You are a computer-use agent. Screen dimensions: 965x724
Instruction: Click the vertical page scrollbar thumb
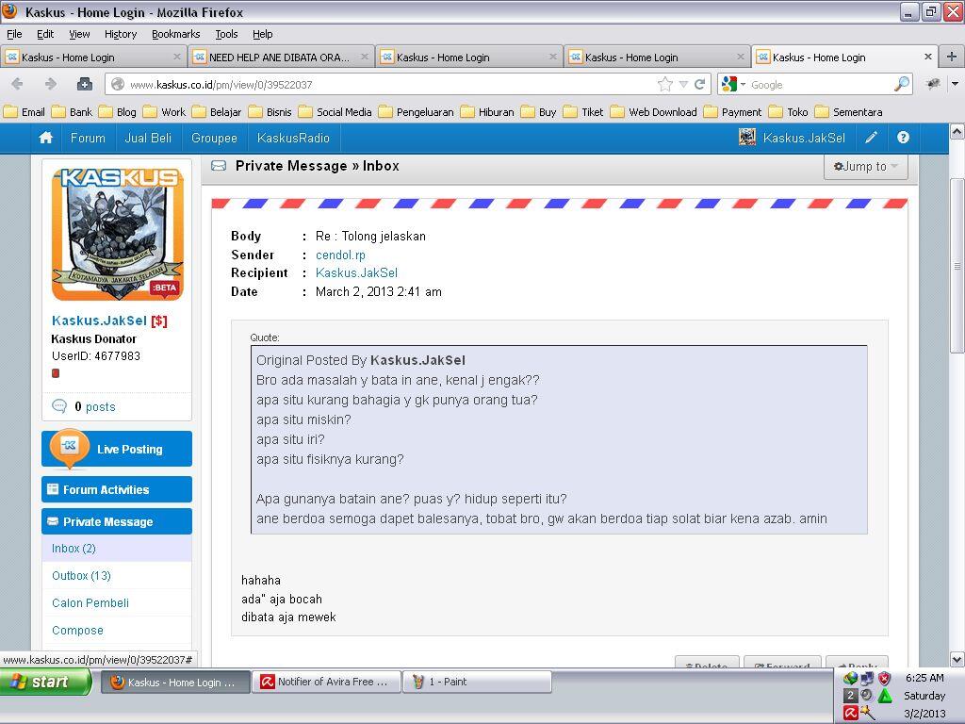pyautogui.click(x=957, y=266)
